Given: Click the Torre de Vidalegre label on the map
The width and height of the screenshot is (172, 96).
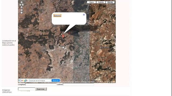Looking at the screenshot, I should [x=85, y=30].
